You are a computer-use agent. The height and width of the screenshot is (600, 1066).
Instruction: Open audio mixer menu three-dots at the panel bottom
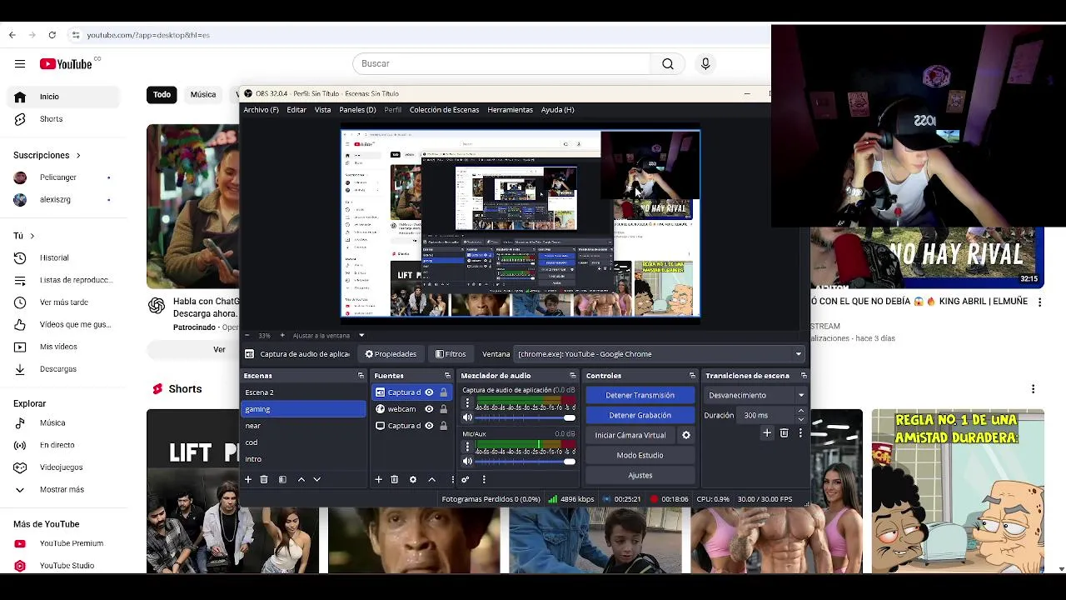pyautogui.click(x=484, y=479)
